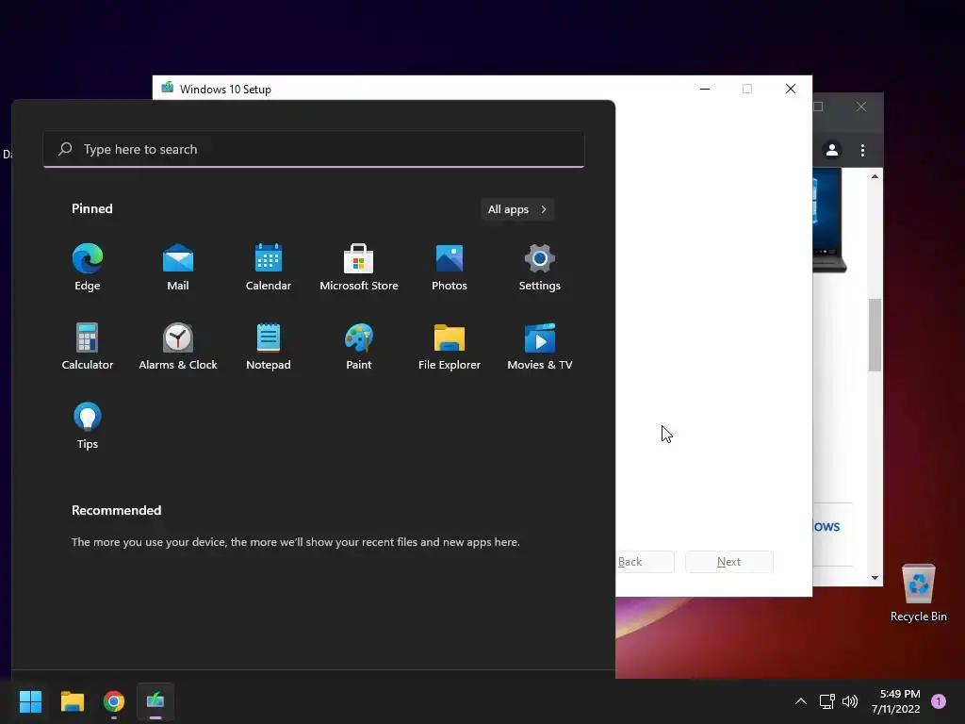
Task: Open the Calendar app
Action: point(269,267)
